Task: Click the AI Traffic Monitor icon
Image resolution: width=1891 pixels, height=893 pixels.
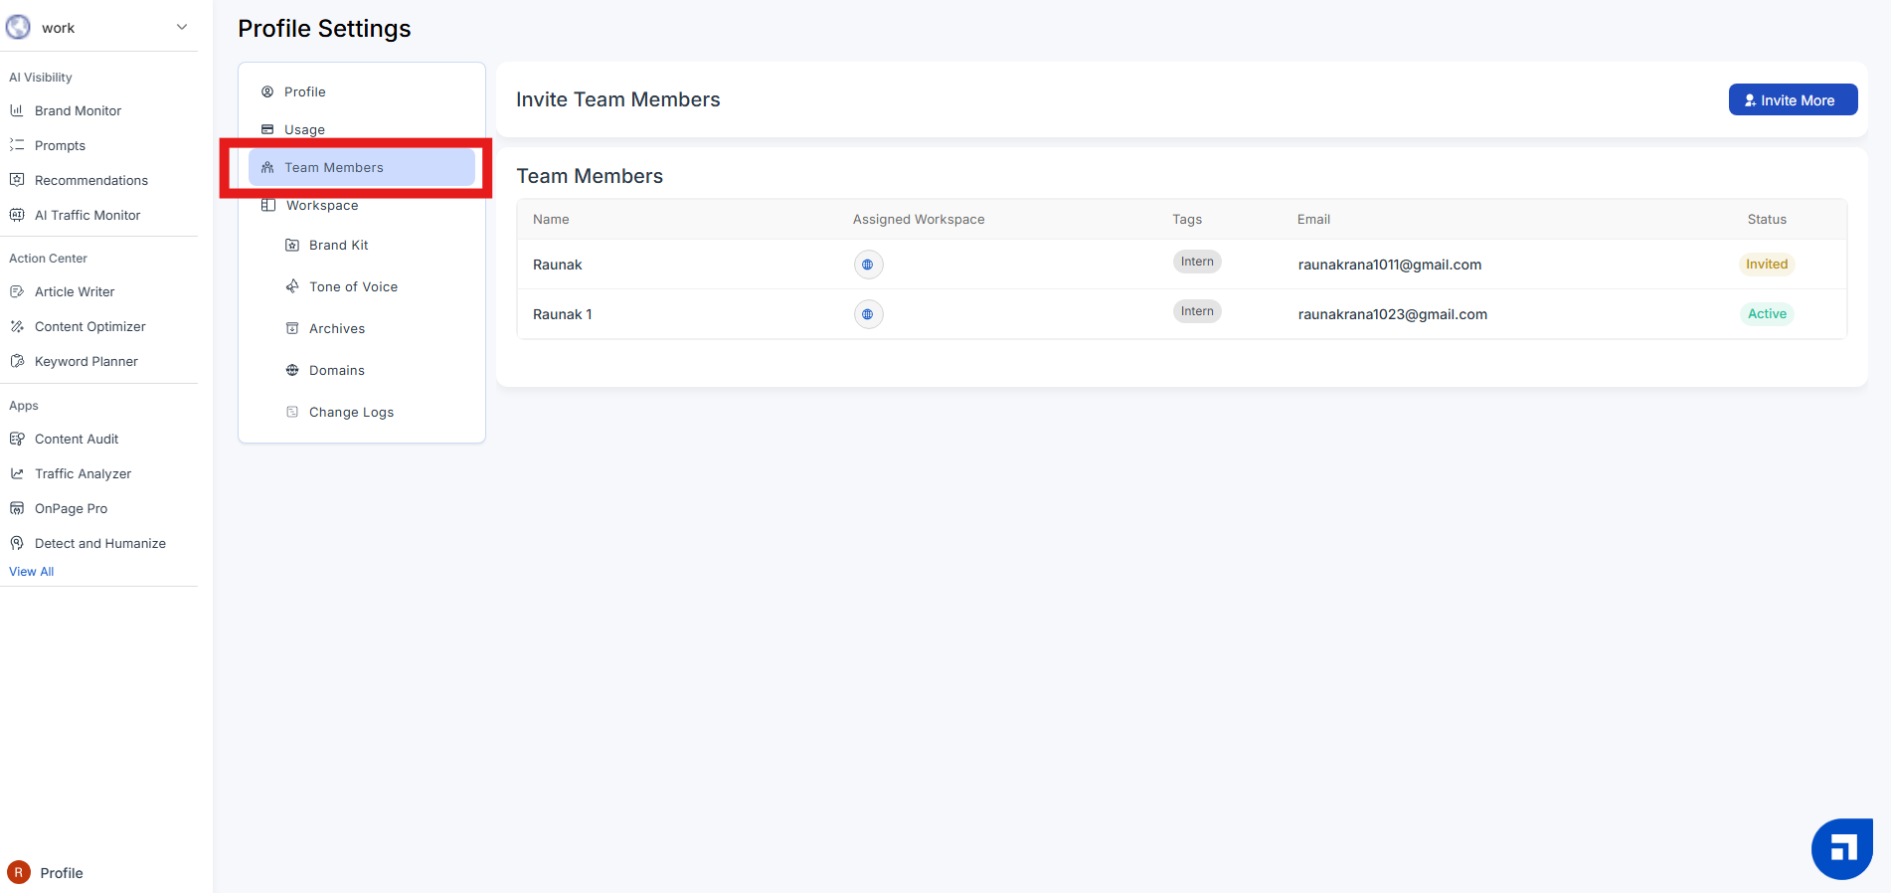Action: 17,215
